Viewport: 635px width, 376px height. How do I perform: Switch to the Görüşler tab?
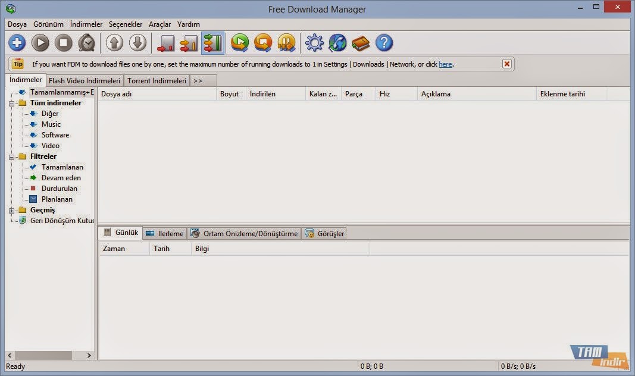tap(324, 234)
